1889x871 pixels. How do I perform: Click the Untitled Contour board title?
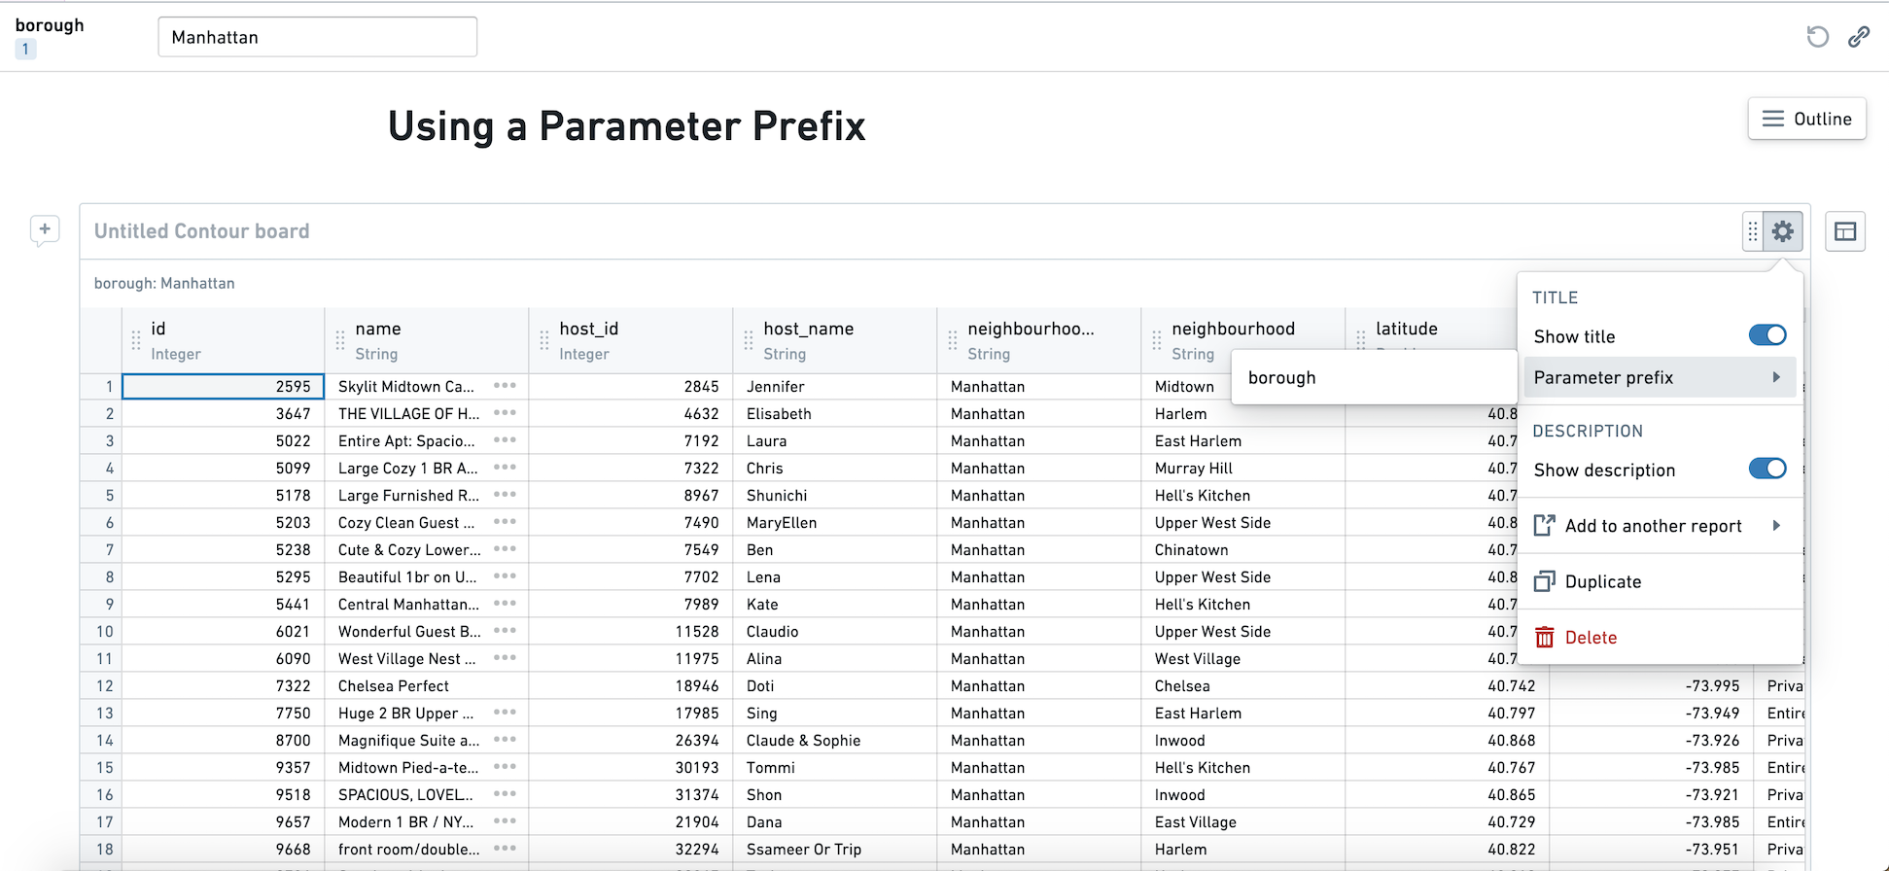click(x=202, y=231)
